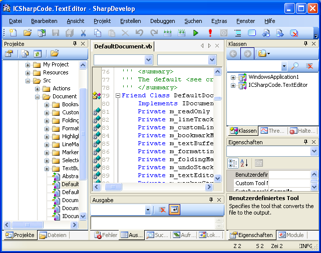Screen dimensions: 321x253
Task: Click the categorized view icon in Eigenschaften
Action: (233, 163)
